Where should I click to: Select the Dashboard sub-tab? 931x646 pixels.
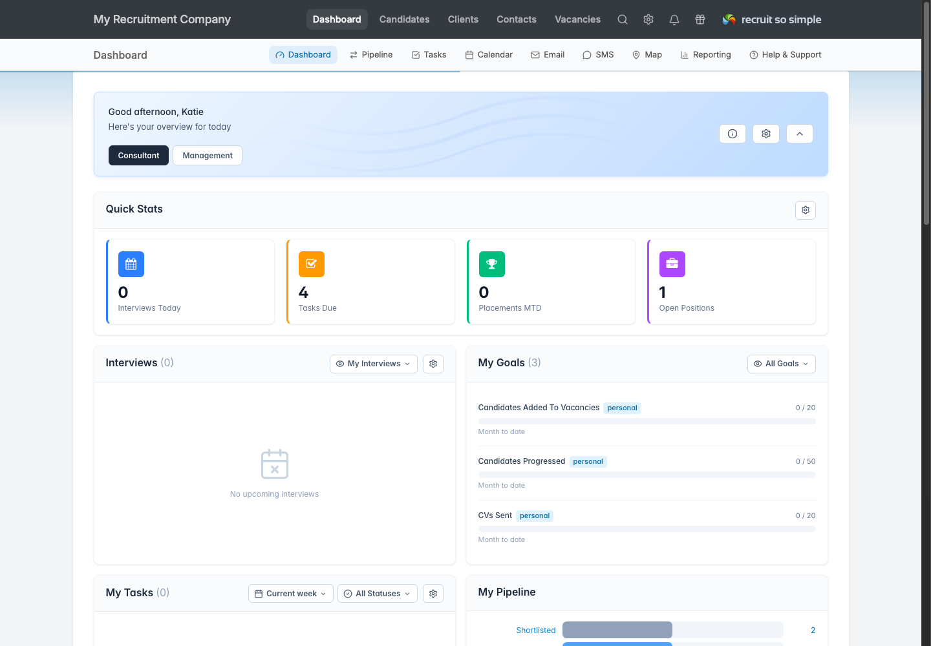click(x=303, y=55)
